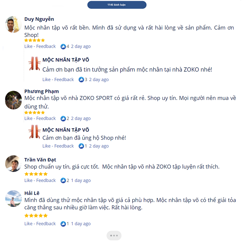242x244 pixels.
Task: Click the 1146 bình luận button
Action: point(117,5)
